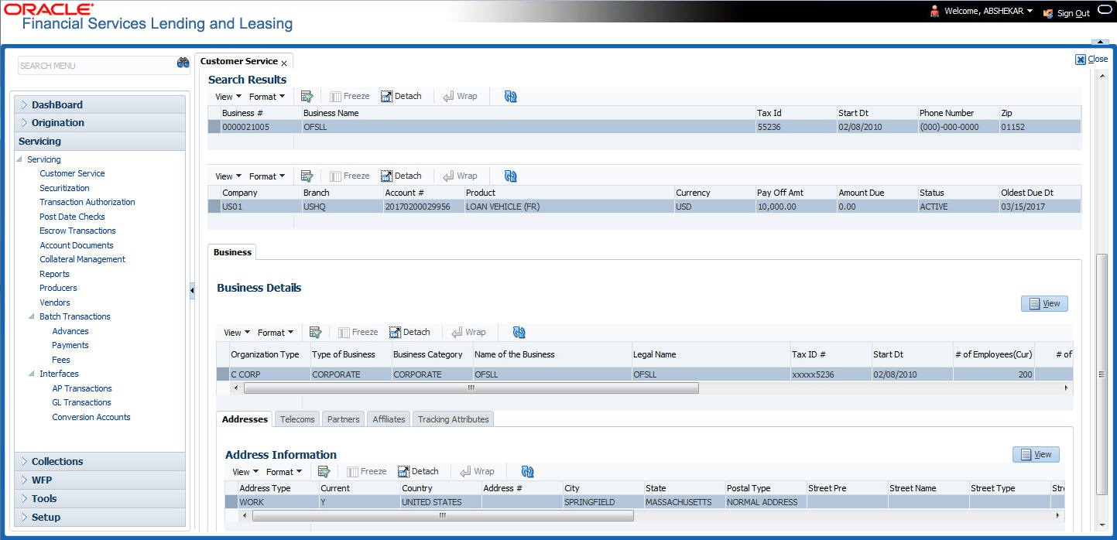
Task: Click the user avatar icon near Welcome
Action: click(934, 12)
